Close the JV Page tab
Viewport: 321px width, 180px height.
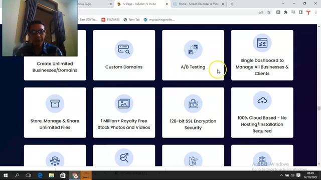click(167, 4)
